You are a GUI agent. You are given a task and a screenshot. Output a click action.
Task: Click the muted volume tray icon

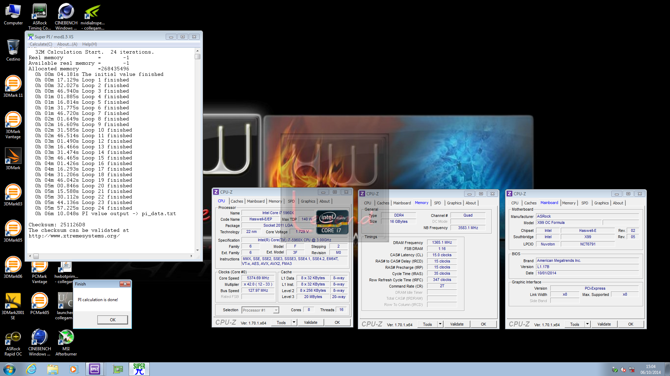point(623,370)
